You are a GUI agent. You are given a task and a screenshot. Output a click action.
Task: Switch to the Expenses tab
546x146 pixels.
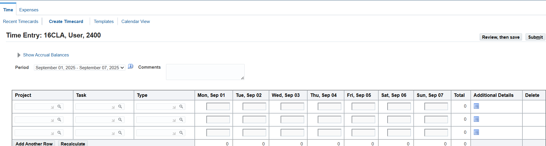tap(29, 10)
